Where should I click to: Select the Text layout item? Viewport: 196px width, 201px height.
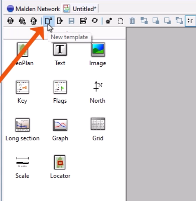(x=60, y=54)
